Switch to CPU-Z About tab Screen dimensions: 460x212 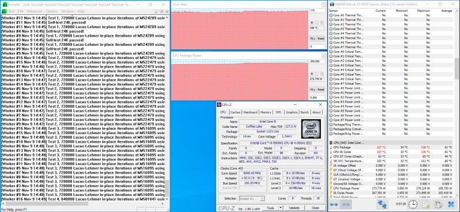point(316,112)
